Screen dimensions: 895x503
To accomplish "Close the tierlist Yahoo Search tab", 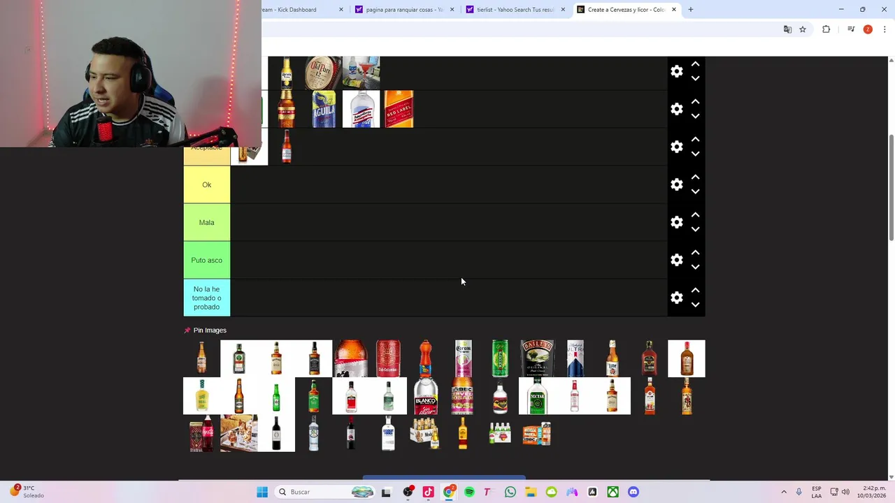I will click(563, 10).
